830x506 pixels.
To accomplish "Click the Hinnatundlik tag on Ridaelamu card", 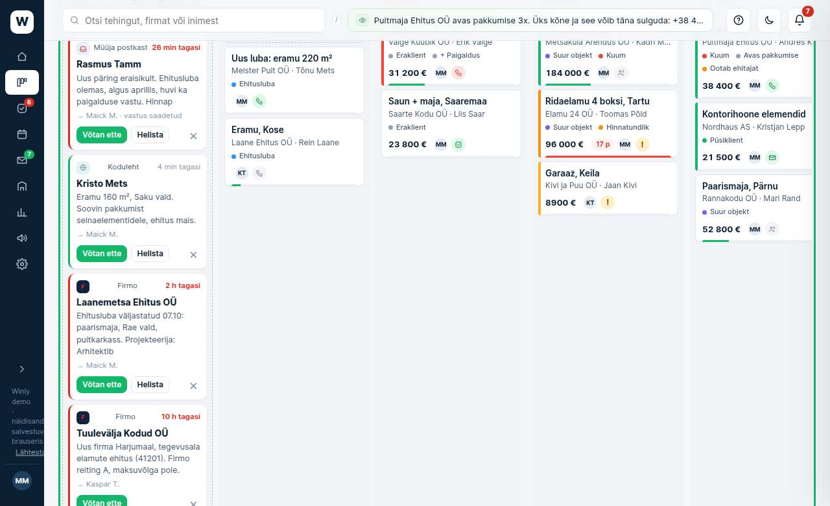I will coord(624,127).
